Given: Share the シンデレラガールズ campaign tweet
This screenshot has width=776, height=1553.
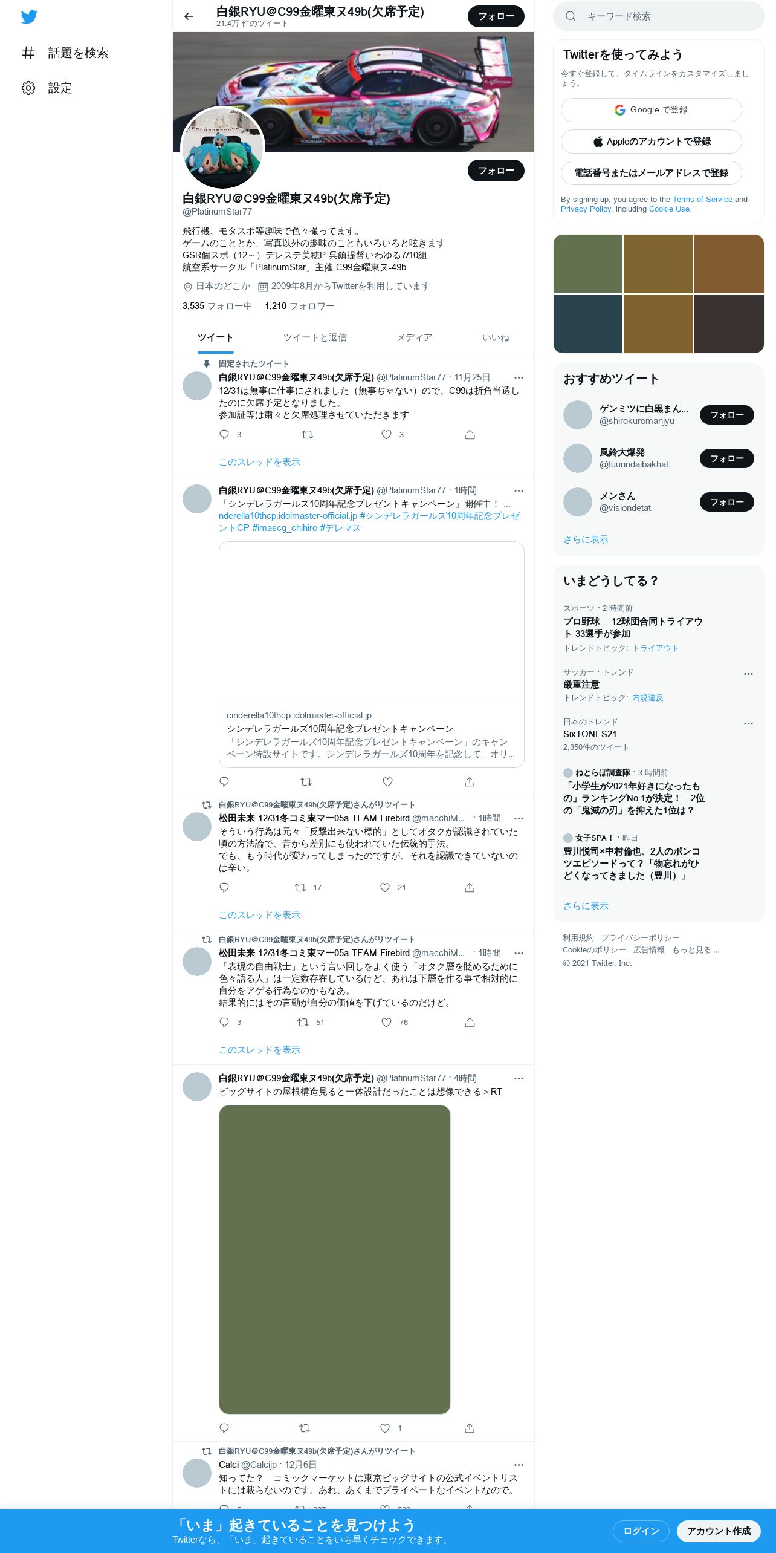Looking at the screenshot, I should [x=470, y=781].
